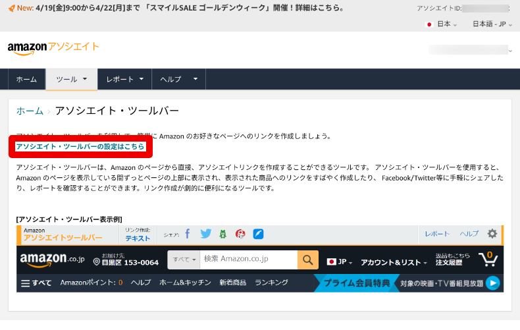Click Amazonポイント in the nav bar
Viewport: 520px width, 330px height.
point(91,283)
